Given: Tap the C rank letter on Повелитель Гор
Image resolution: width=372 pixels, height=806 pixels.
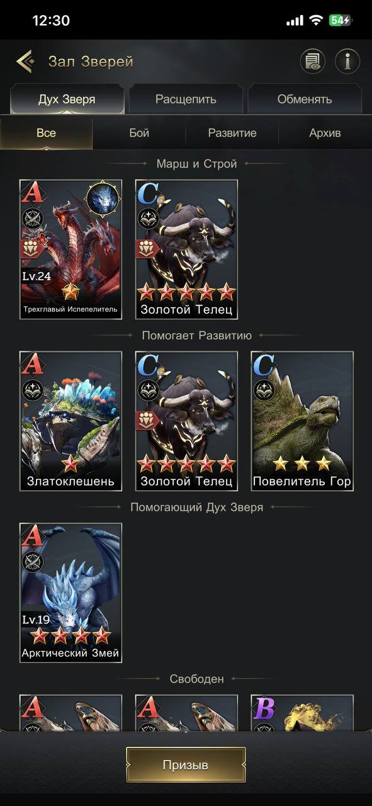Looking at the screenshot, I should click(263, 363).
